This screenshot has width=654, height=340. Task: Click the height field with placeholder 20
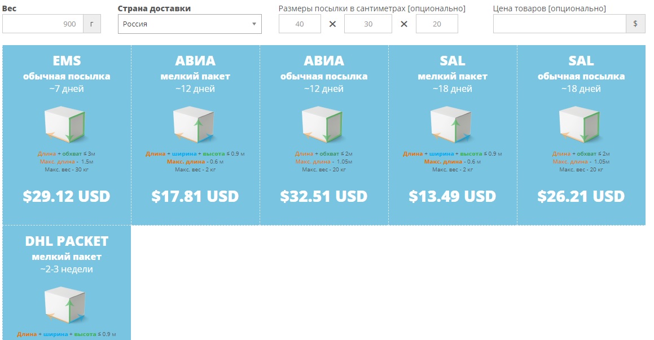coord(437,24)
